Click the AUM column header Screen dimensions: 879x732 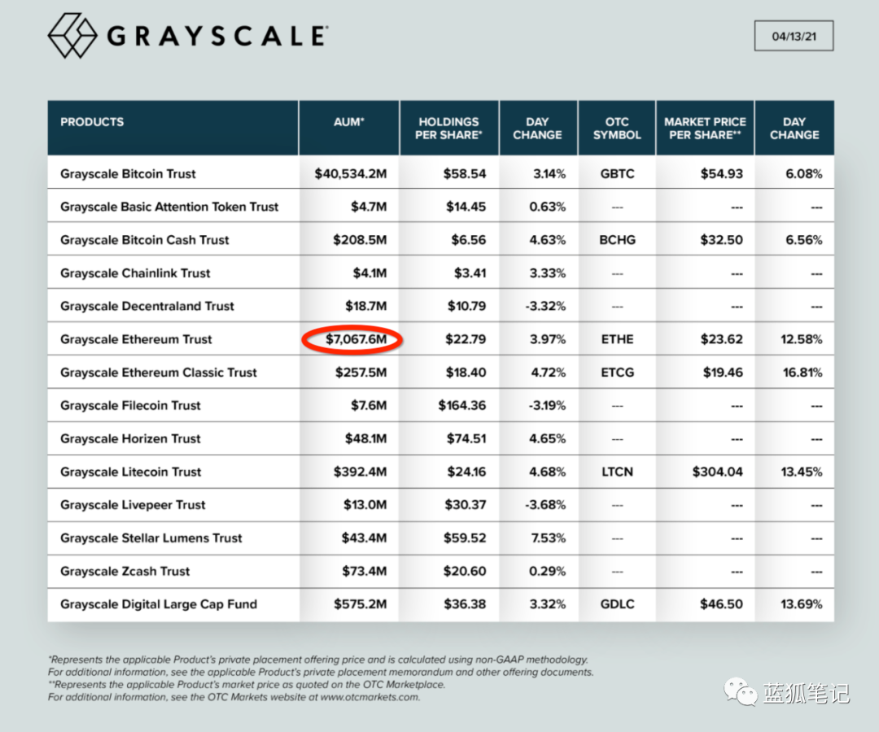pyautogui.click(x=349, y=122)
